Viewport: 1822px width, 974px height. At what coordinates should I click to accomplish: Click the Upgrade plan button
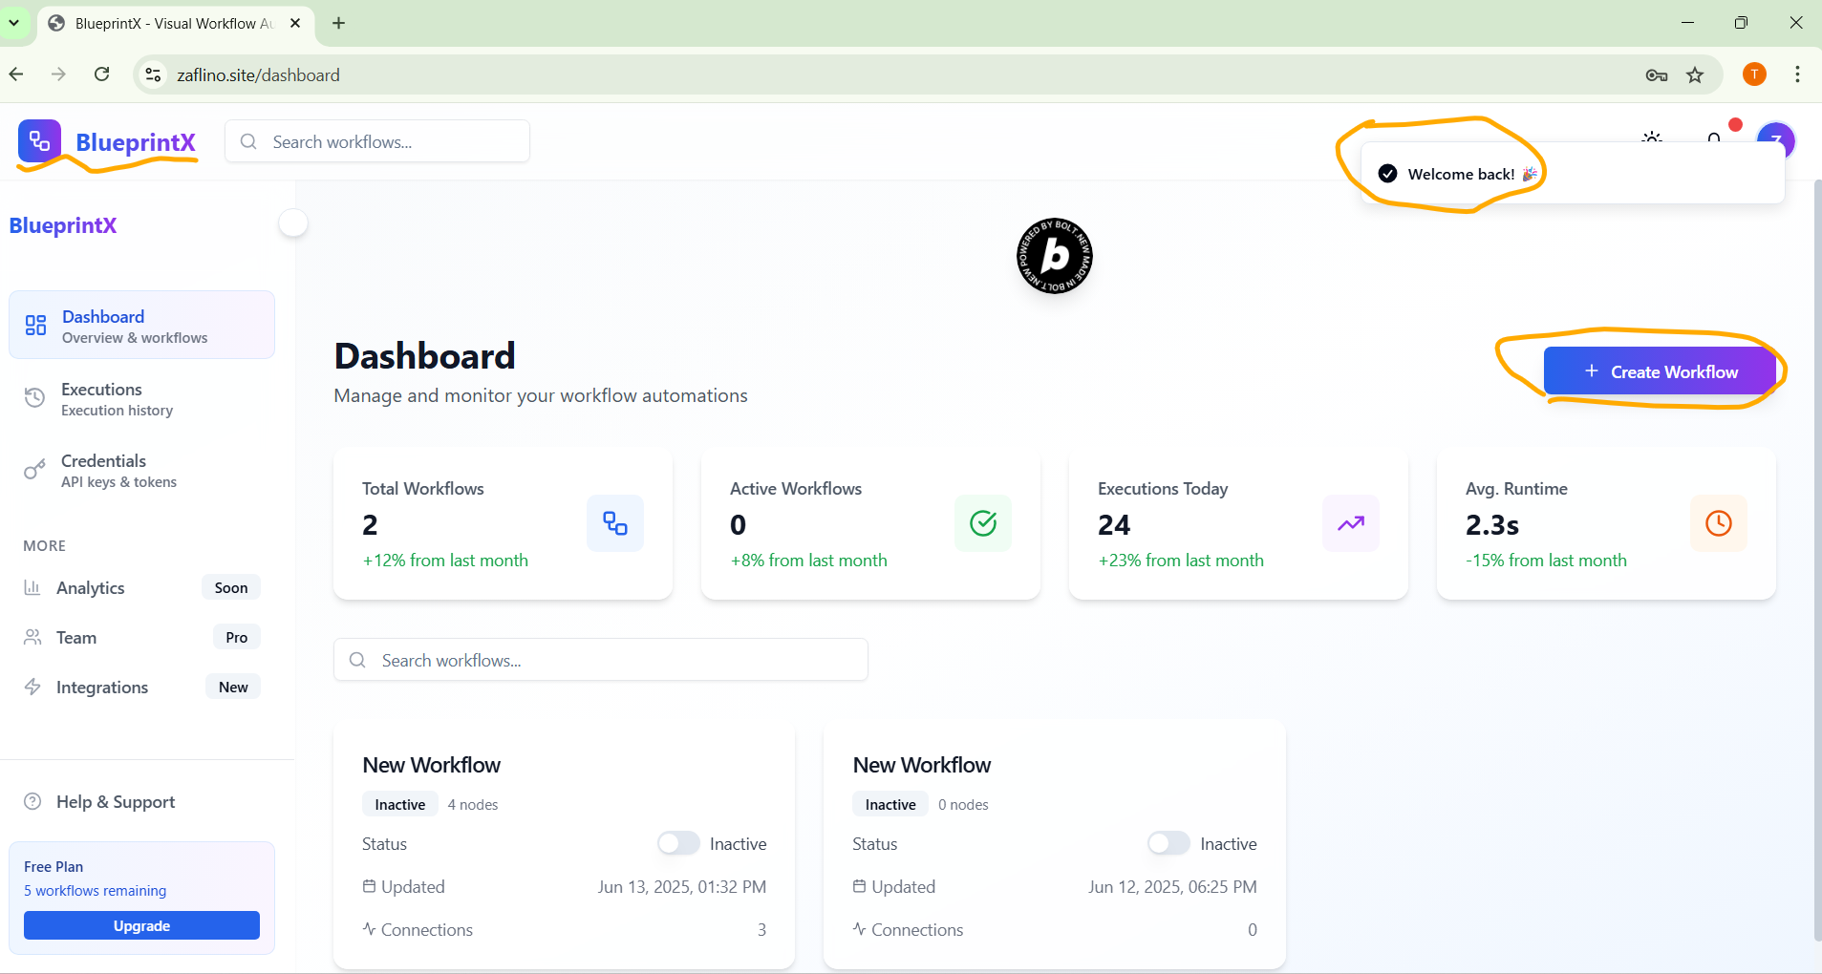click(141, 925)
